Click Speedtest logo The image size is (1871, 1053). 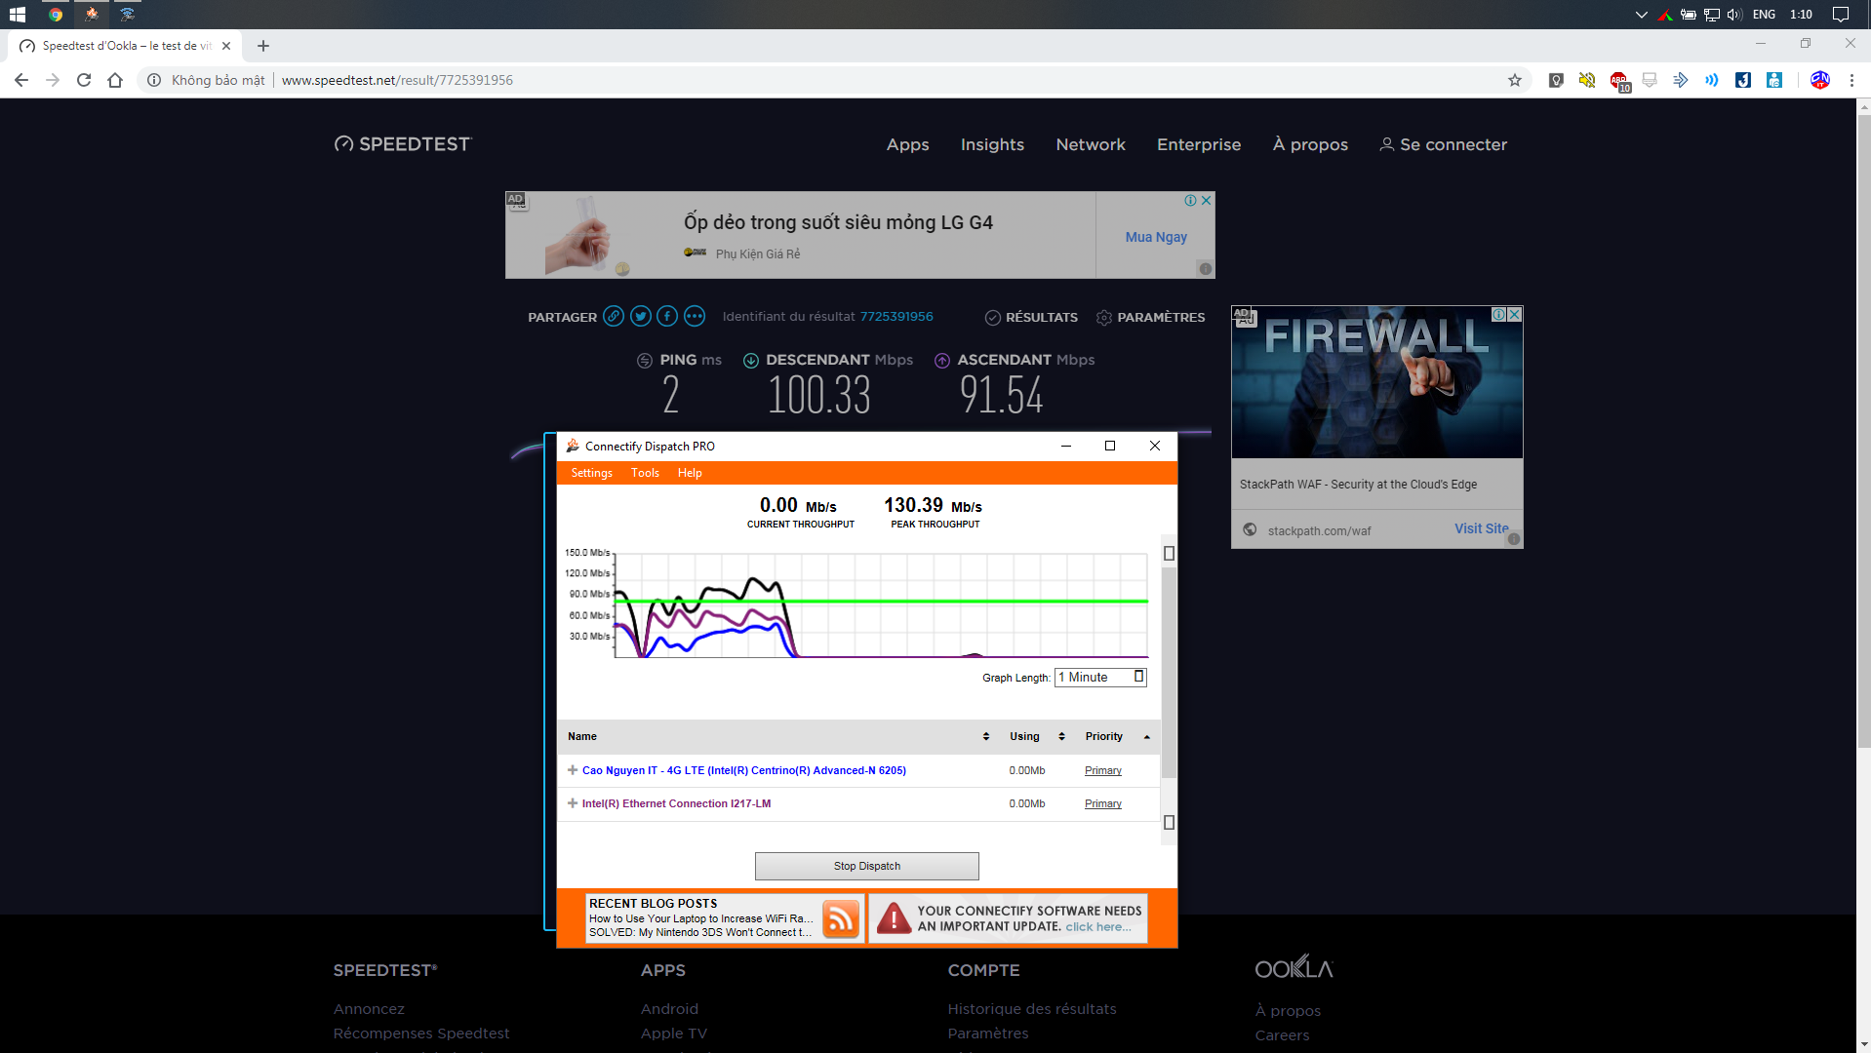point(402,144)
